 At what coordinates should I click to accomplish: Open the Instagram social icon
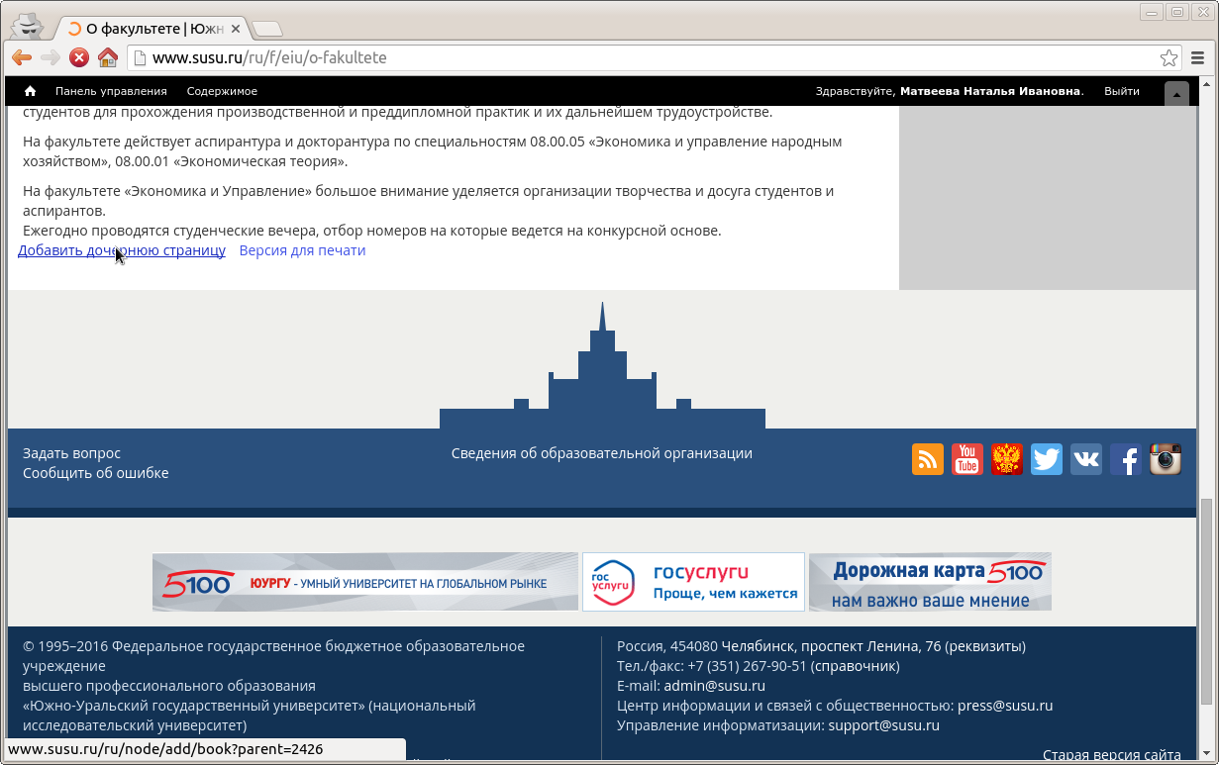1166,459
